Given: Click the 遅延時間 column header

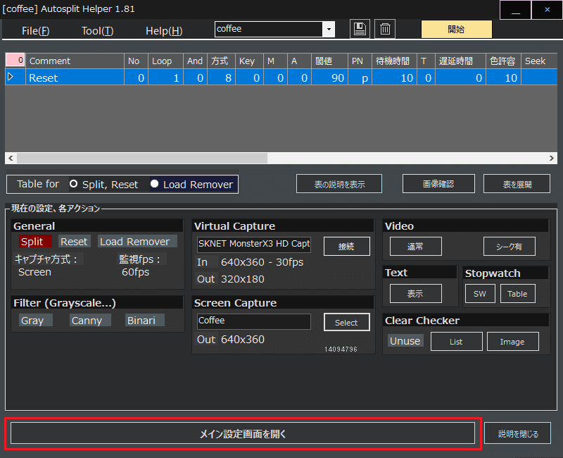Looking at the screenshot, I should [x=460, y=61].
